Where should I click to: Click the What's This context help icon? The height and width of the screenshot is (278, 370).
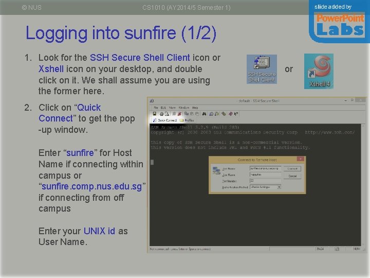point(236,114)
